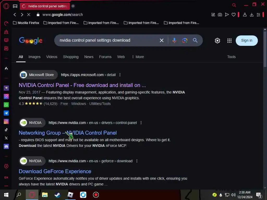Open GX Control speedometer in sidebar
Viewport: 267px width, 200px height.
click(x=6, y=23)
